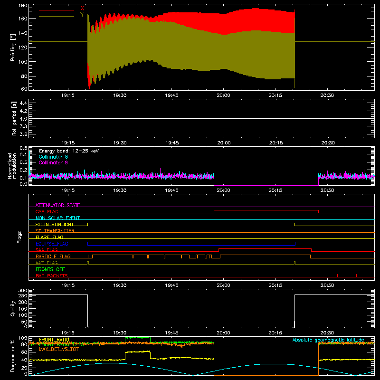
Task: Click the 19:45 tick label under the Flags plot
Action: (x=171, y=285)
